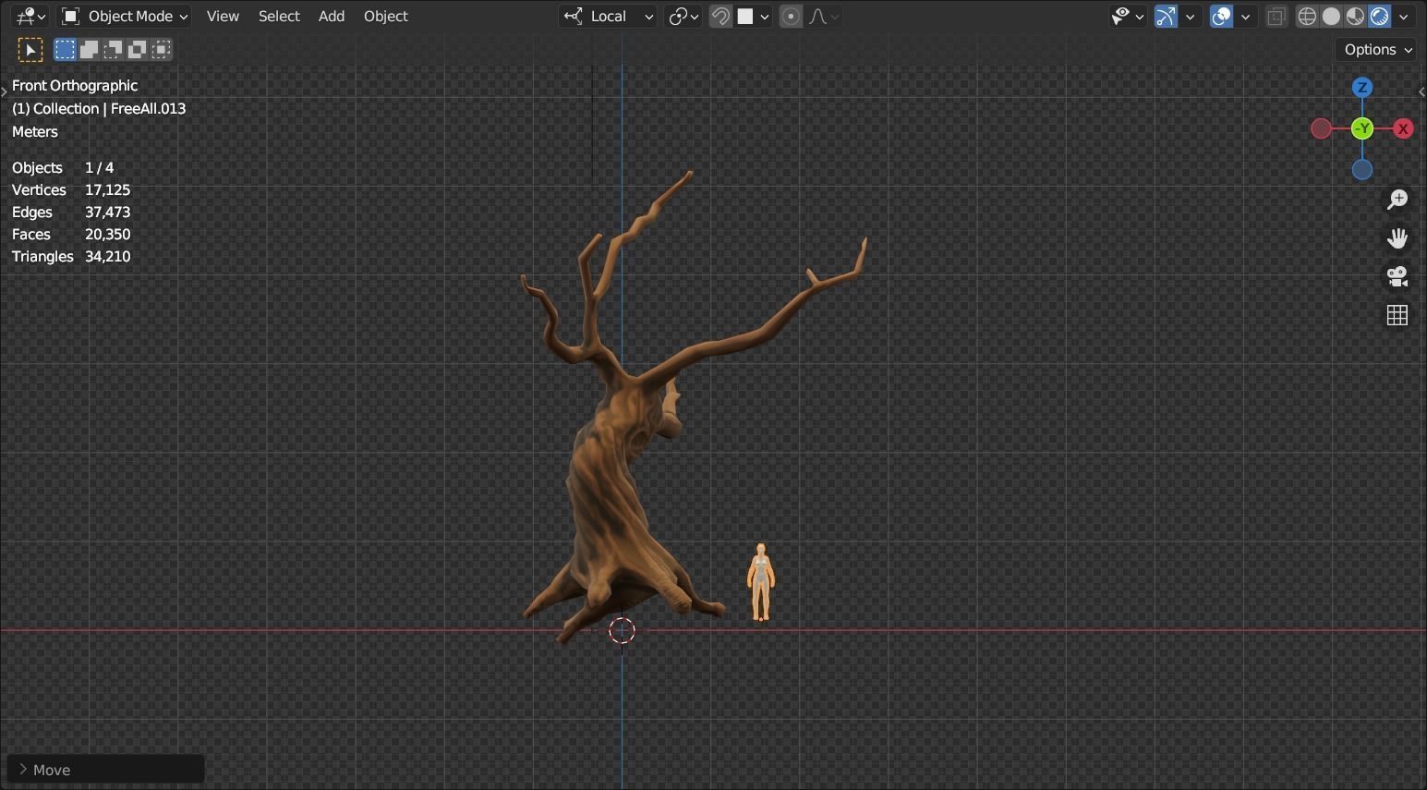Expand the snapping options arrow
The height and width of the screenshot is (790, 1427).
pos(765,16)
